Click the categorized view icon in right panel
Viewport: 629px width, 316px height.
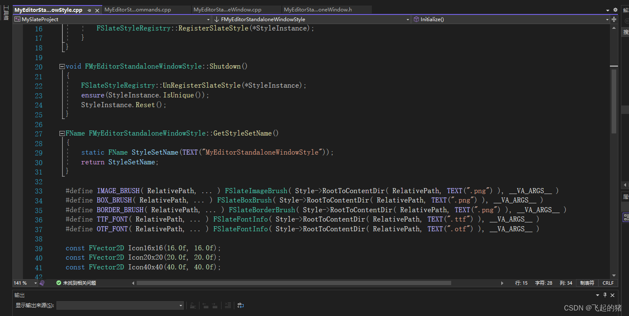tap(626, 217)
